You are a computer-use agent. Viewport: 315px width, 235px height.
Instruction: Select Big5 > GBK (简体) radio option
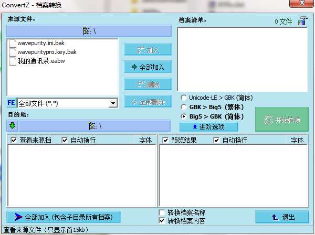pyautogui.click(x=183, y=116)
